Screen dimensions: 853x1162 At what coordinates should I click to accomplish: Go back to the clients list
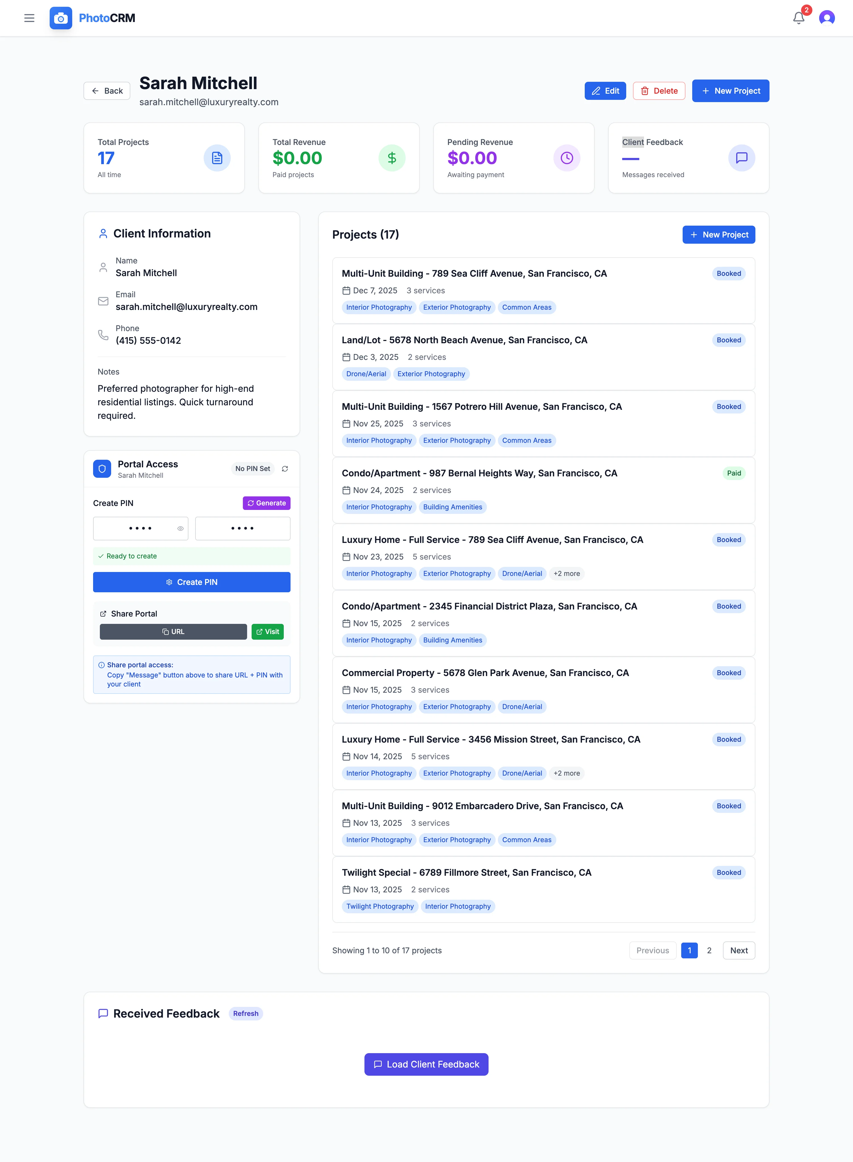pos(107,91)
